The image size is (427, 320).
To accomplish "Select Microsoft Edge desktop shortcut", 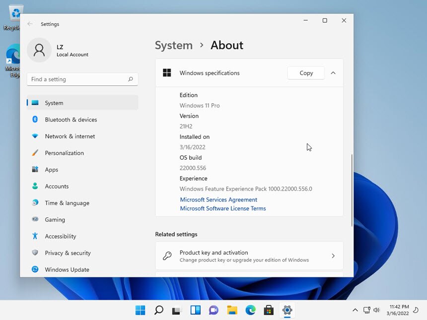I will 12,61.
